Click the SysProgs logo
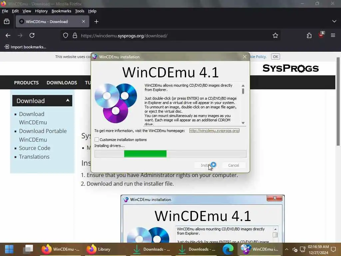The image size is (341, 256). coord(290,68)
